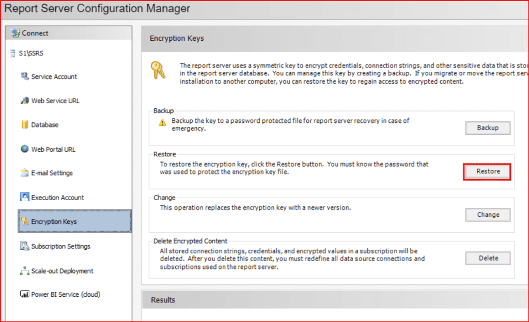The height and width of the screenshot is (322, 529).
Task: Click the Connect server icon
Action: click(15, 33)
